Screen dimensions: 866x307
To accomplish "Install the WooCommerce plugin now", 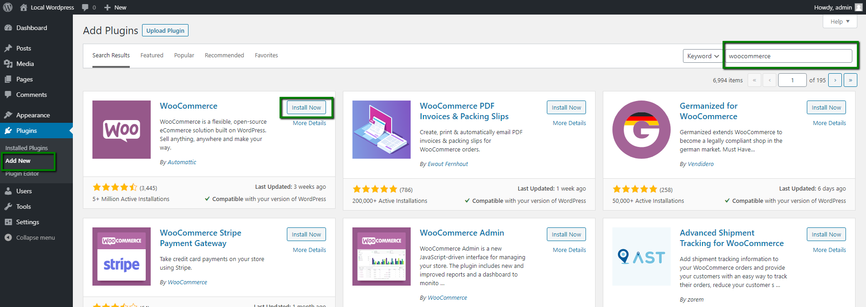I will pyautogui.click(x=306, y=107).
